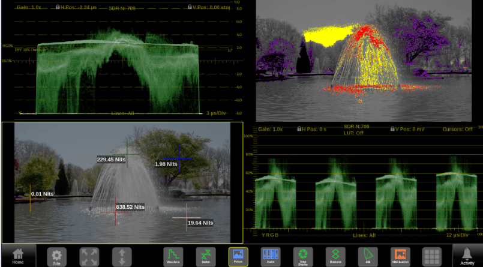
Task: Expand the selected tile to full screen
Action: click(x=89, y=256)
